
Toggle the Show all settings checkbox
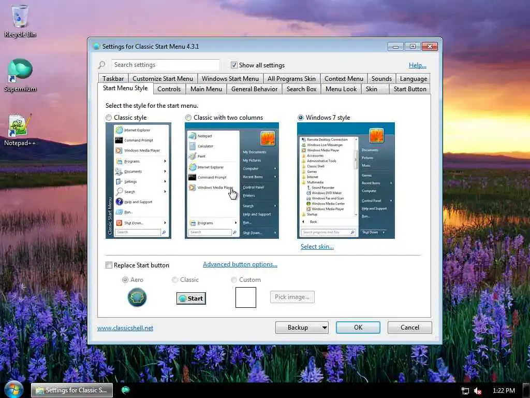tap(234, 65)
